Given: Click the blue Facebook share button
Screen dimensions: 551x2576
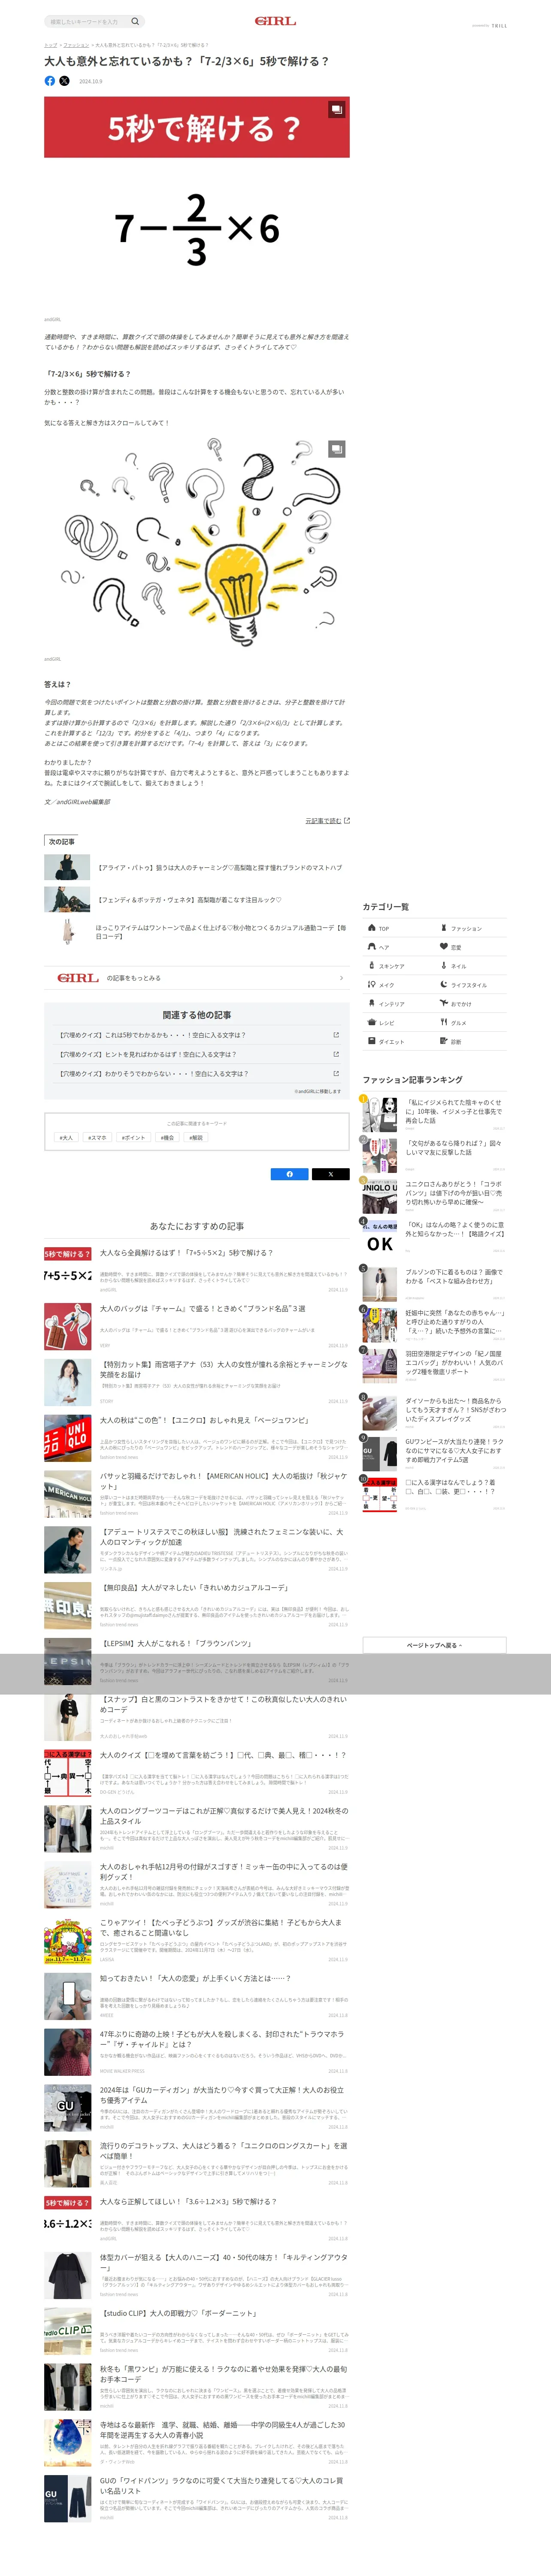Looking at the screenshot, I should [x=290, y=1174].
